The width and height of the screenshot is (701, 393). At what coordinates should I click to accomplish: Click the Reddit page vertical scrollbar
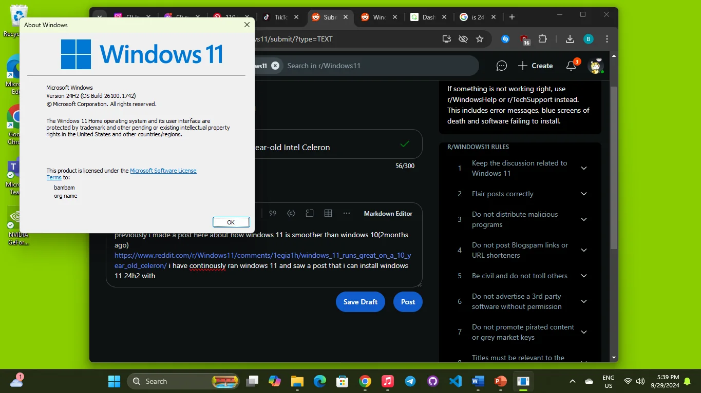click(614, 168)
